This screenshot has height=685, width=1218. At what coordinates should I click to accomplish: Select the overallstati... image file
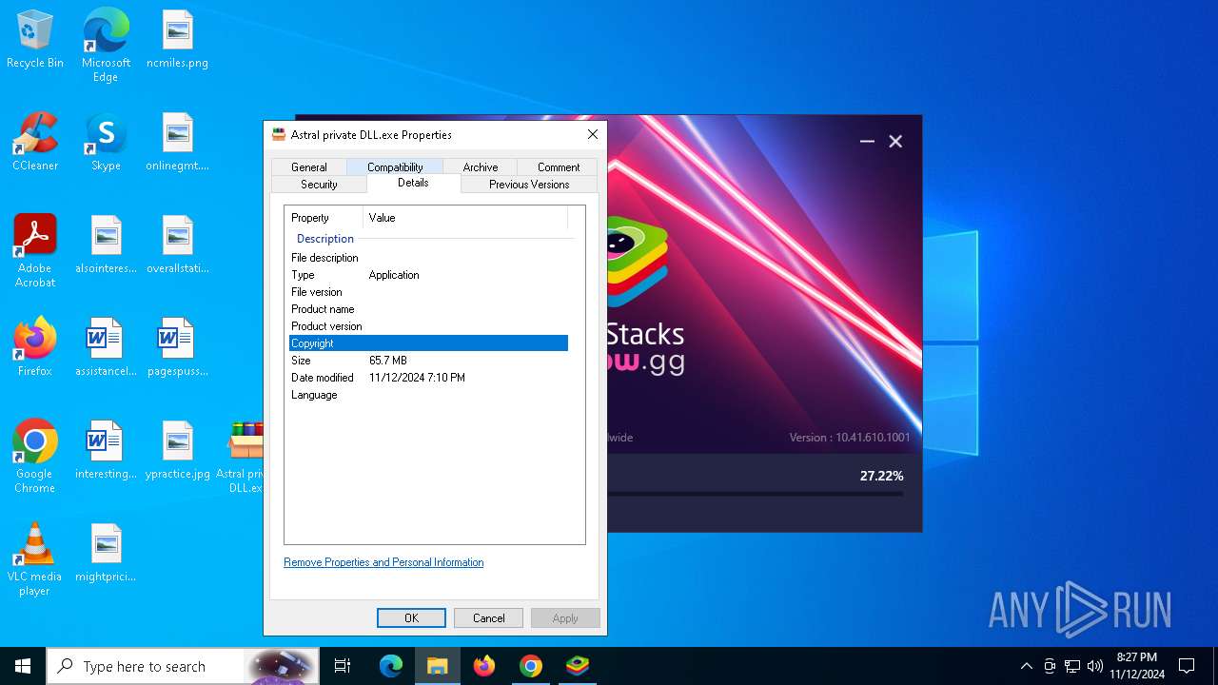pos(177,245)
